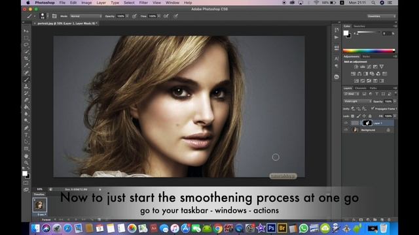Add Black & White adjustment
Image resolution: width=419 pixels, height=235 pixels.
(x=365, y=74)
